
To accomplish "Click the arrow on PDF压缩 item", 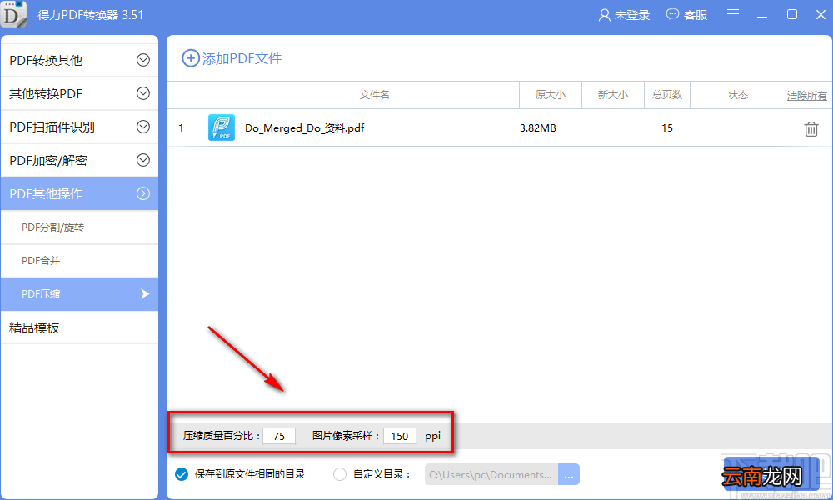I will point(144,294).
